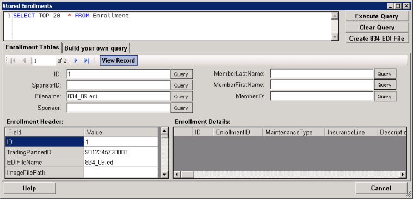Click the Enrollment Details horizontal scrollbar thumb
Viewport: 413px width, 199px height.
pos(187,175)
